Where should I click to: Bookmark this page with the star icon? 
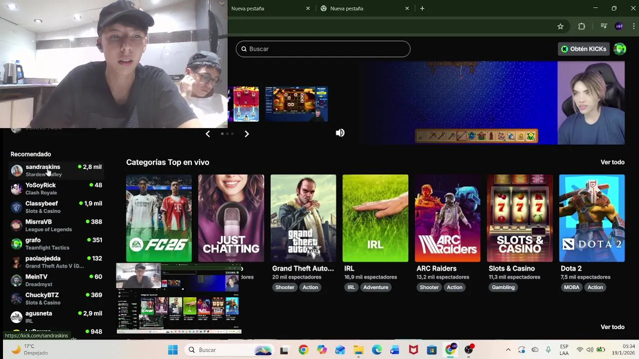point(560,26)
